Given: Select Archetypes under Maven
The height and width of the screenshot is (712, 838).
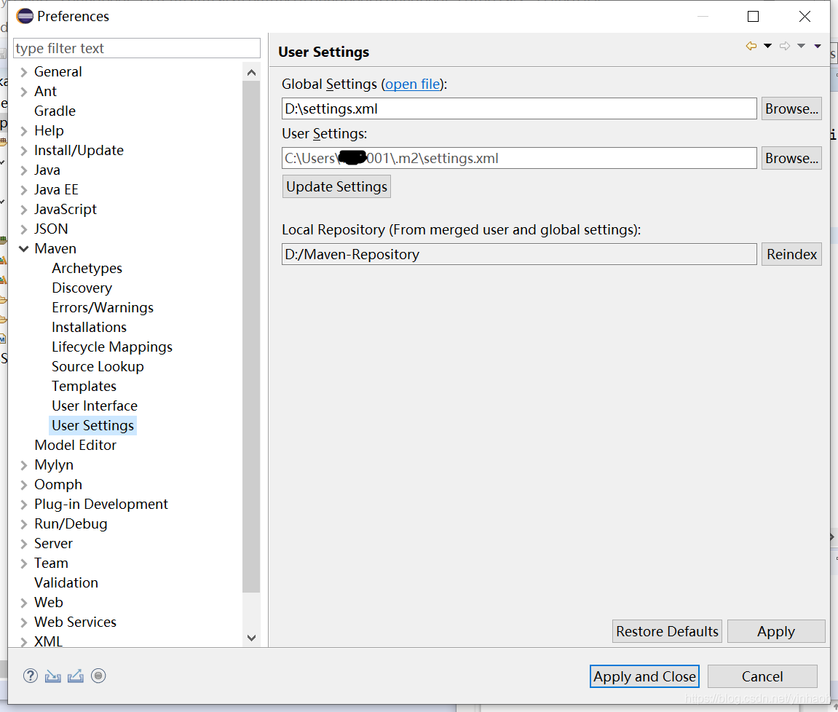Looking at the screenshot, I should [x=87, y=269].
